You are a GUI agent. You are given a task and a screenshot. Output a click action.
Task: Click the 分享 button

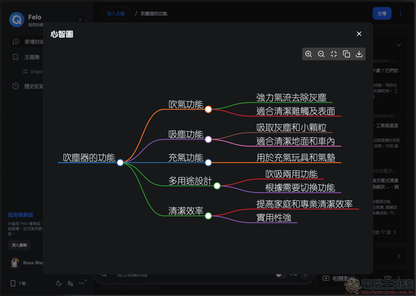point(382,13)
